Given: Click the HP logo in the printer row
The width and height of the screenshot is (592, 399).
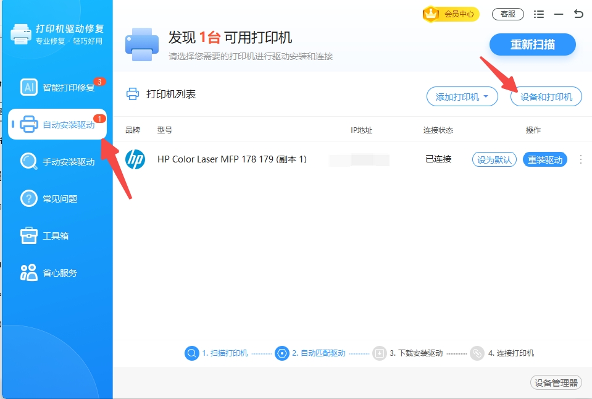Looking at the screenshot, I should pyautogui.click(x=135, y=159).
